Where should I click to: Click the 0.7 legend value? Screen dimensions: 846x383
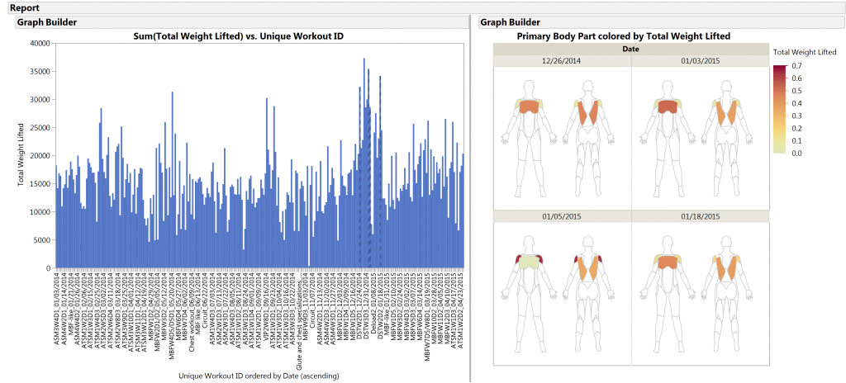(796, 65)
